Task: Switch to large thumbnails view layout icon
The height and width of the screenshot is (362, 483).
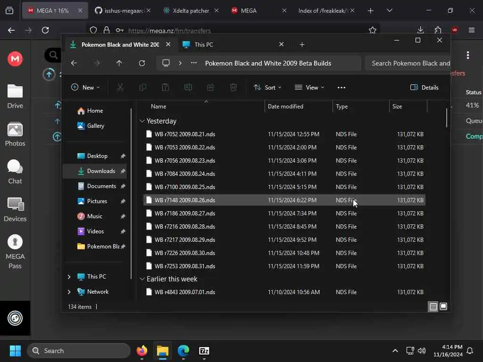Action: 443,306
